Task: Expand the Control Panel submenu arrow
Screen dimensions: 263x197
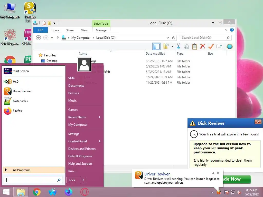Action: (100, 141)
